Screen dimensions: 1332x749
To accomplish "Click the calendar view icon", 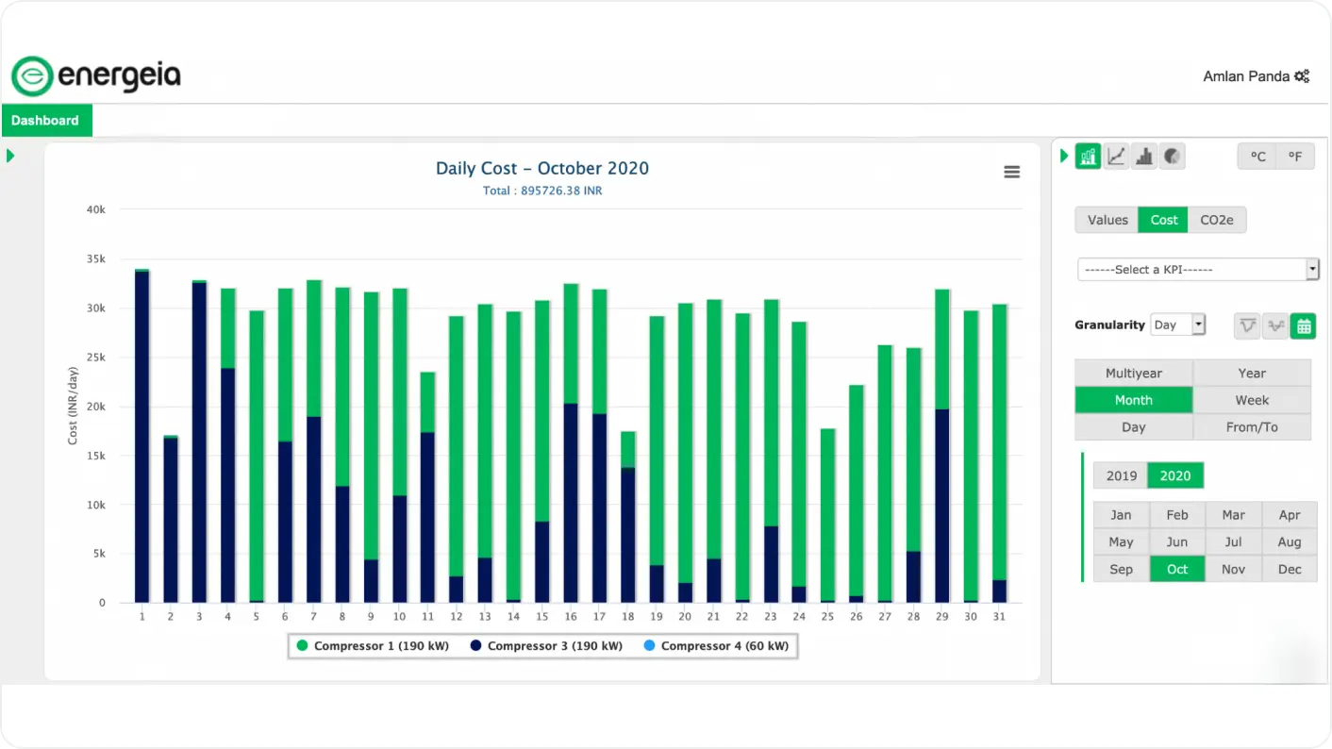I will pyautogui.click(x=1303, y=325).
